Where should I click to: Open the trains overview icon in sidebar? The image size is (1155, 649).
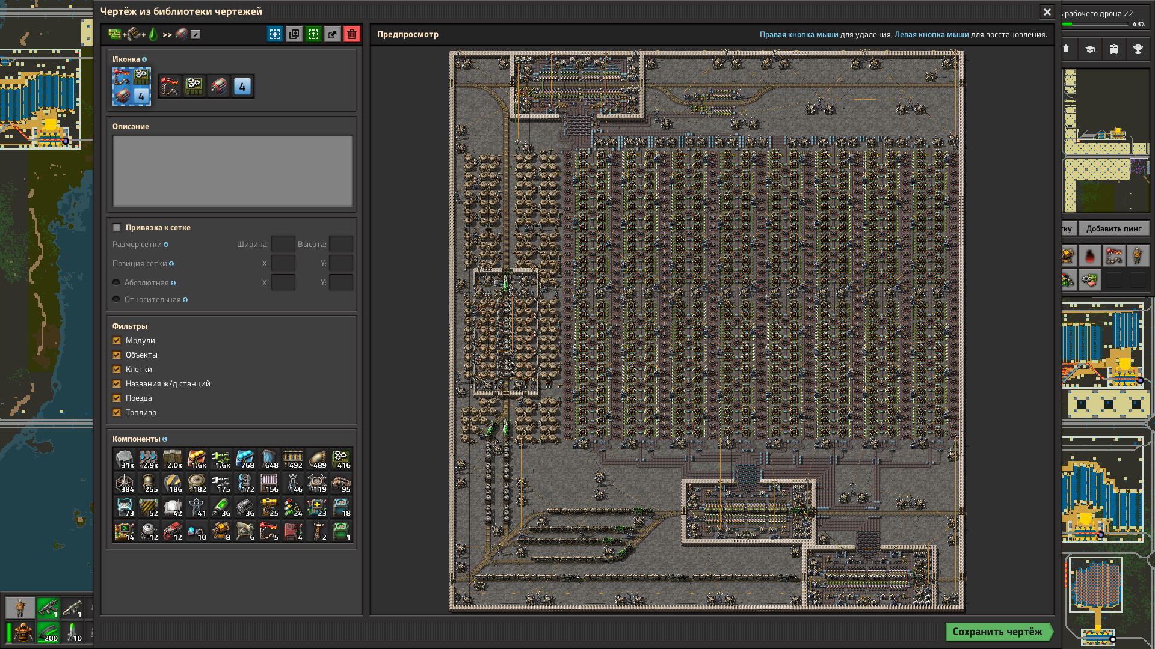tap(1113, 49)
